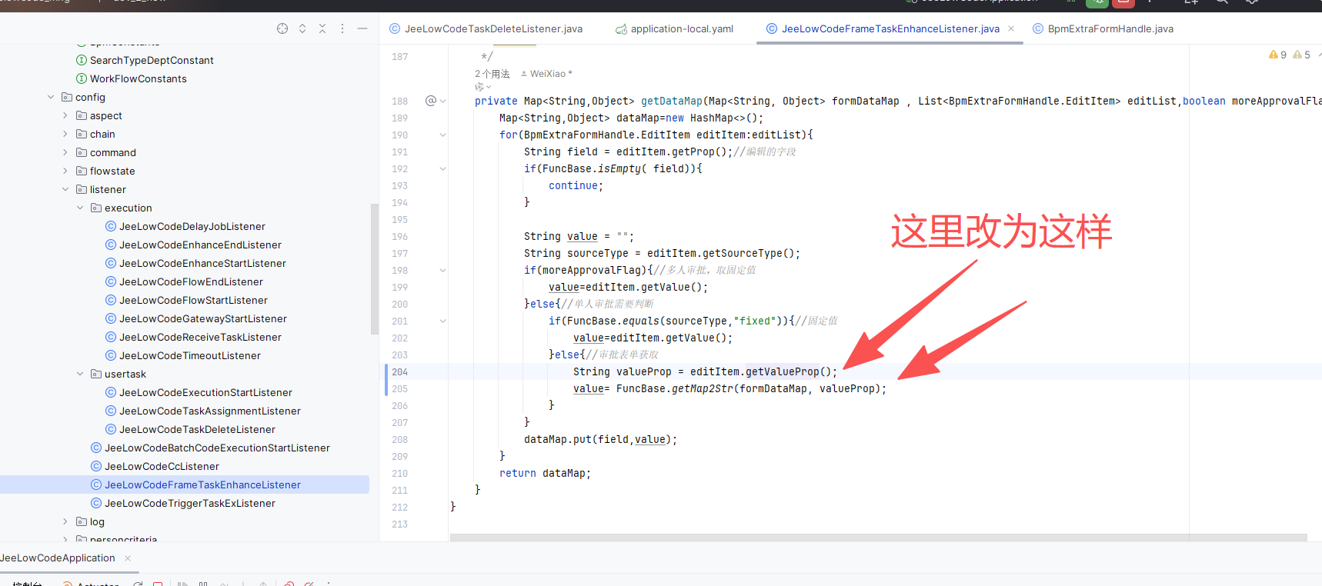Open project panel options three-dot menu

(342, 28)
